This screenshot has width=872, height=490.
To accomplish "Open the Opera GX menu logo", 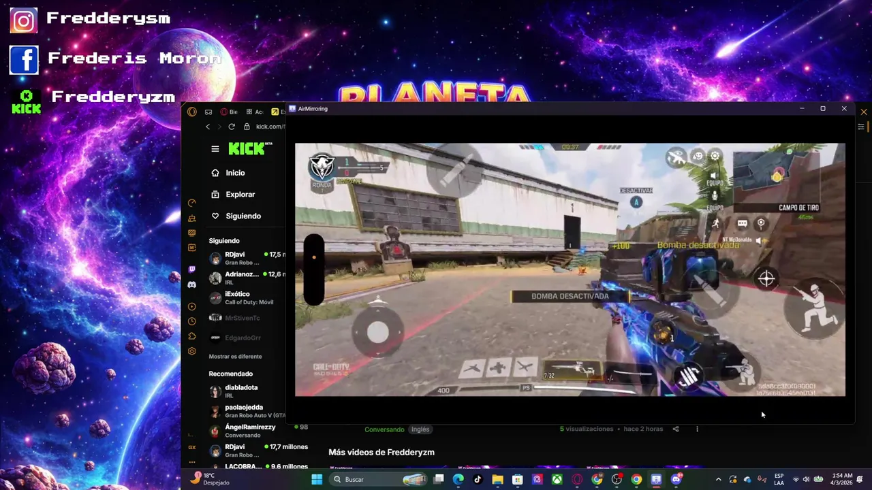I will pyautogui.click(x=192, y=112).
